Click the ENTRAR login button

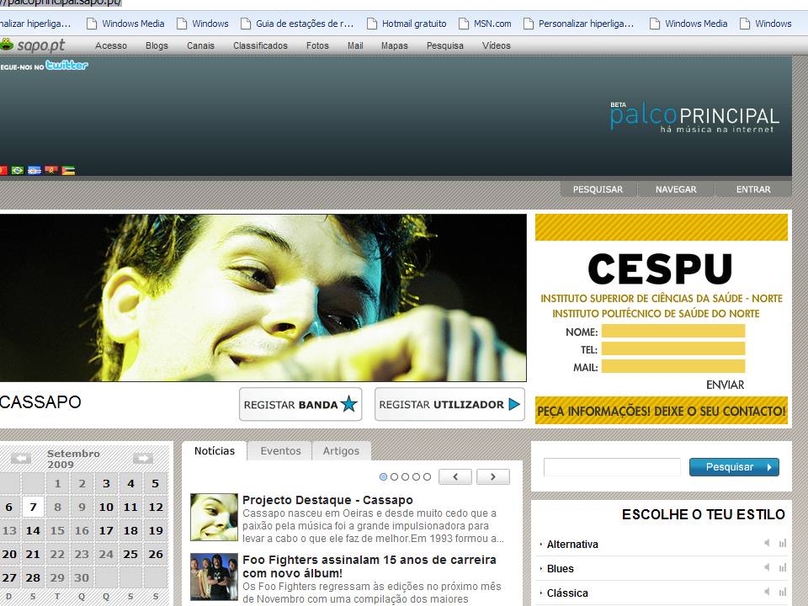click(x=753, y=189)
